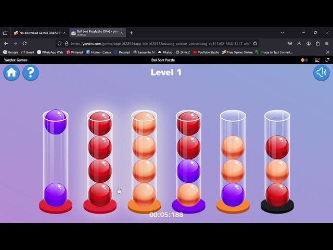Open the YouTube Studio bookmark
This screenshot has height=250, width=333.
click(206, 52)
